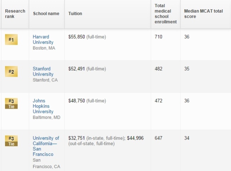Select Harvard's $55,850 tuition value
This screenshot has height=171, width=231.
77,37
